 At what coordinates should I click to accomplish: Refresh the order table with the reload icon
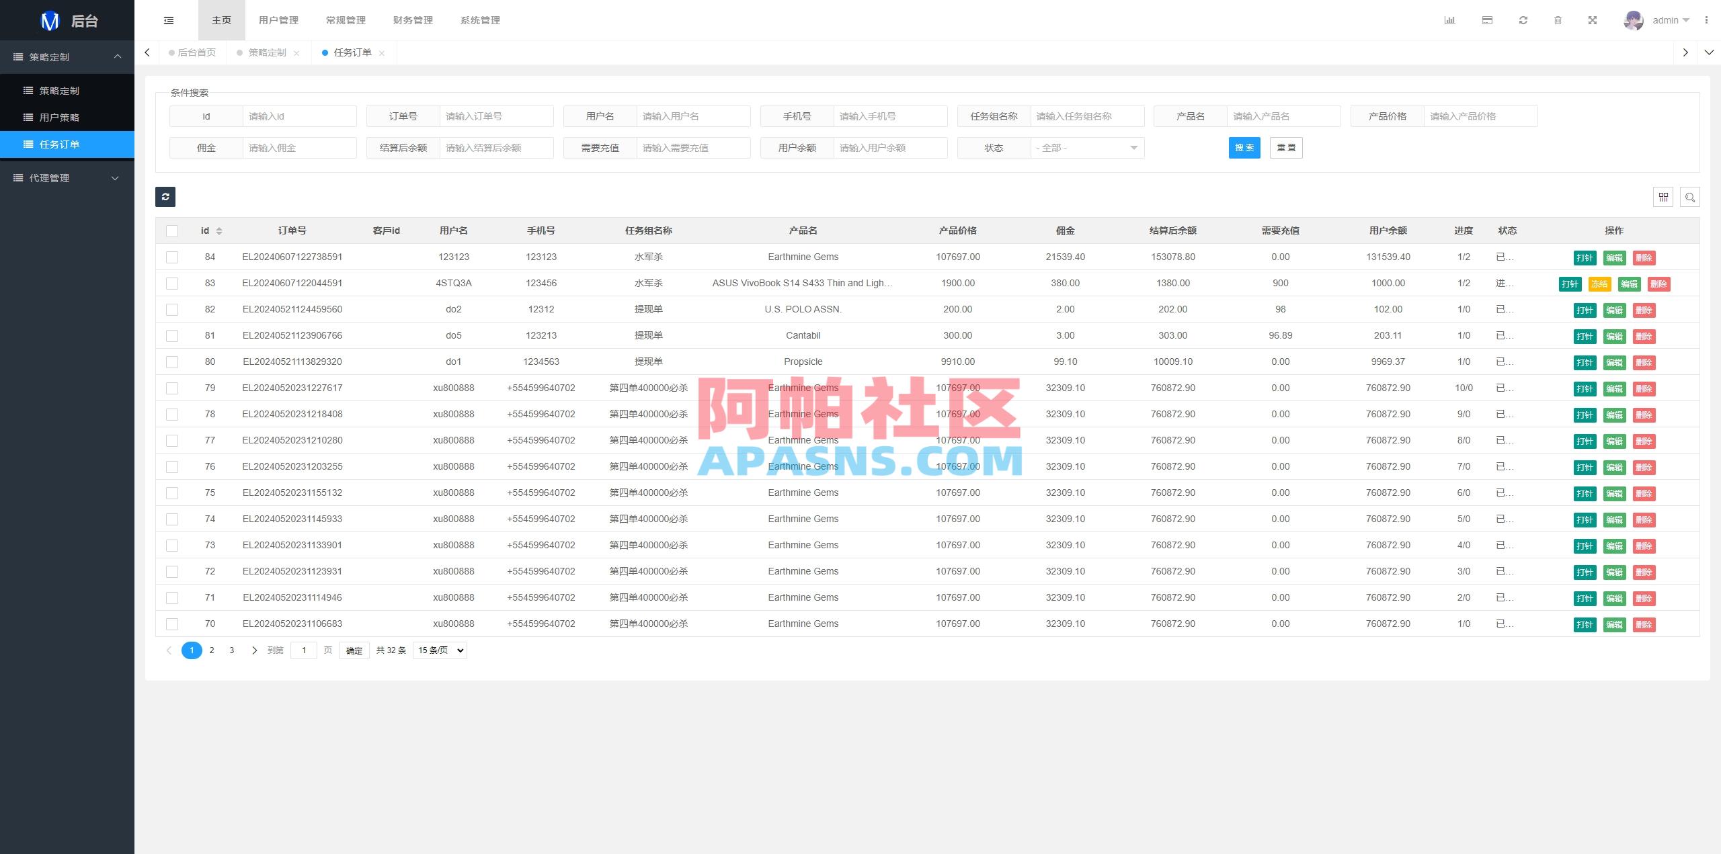click(165, 197)
